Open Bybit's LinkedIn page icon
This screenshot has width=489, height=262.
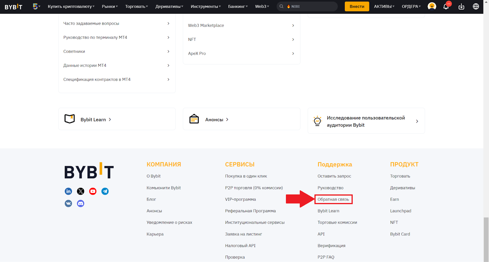click(68, 191)
